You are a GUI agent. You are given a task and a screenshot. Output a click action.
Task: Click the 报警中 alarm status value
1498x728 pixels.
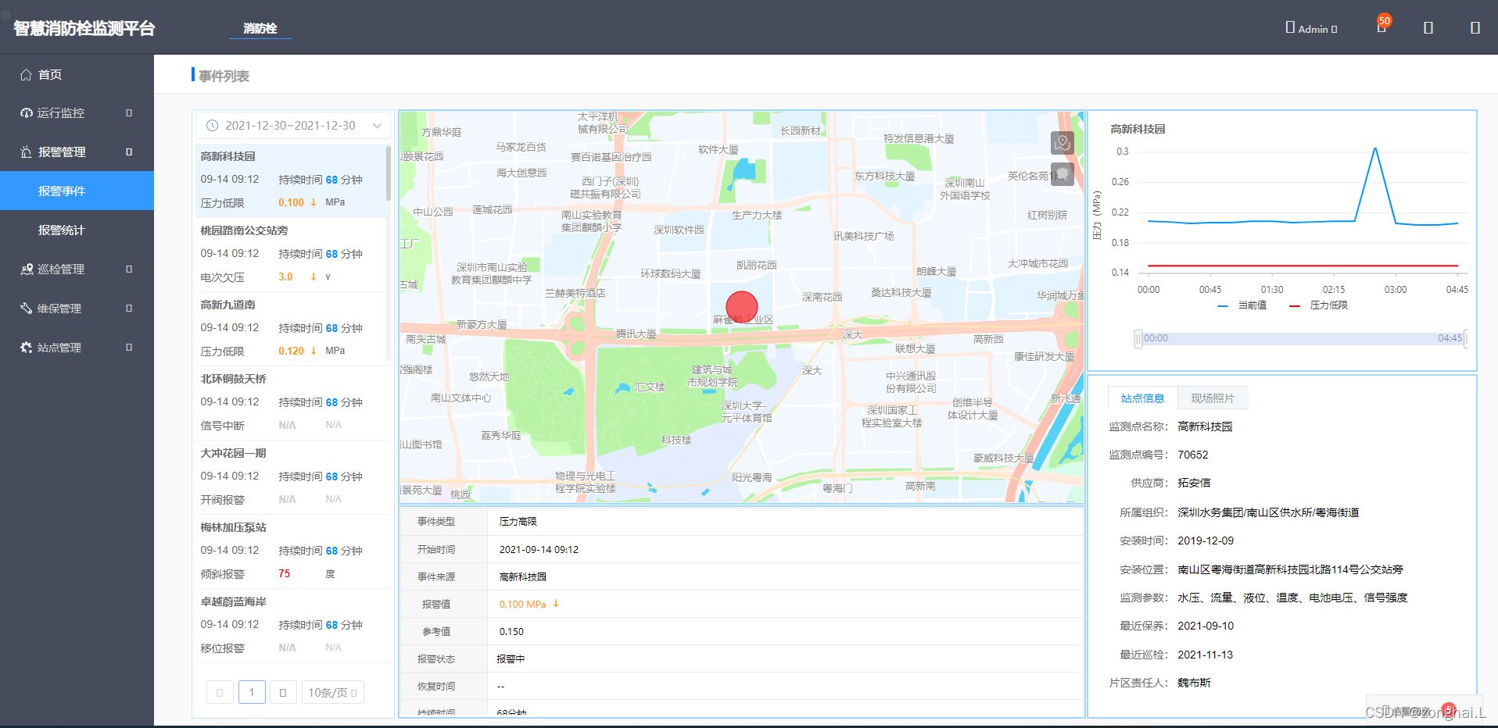(511, 659)
